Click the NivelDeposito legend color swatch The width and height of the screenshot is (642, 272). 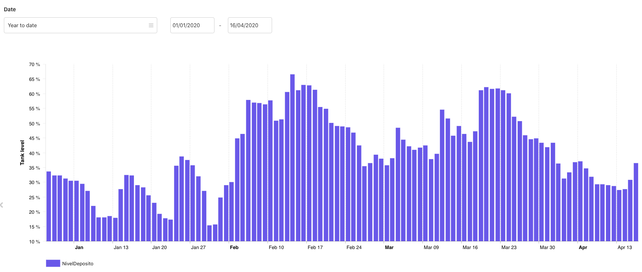[53, 264]
